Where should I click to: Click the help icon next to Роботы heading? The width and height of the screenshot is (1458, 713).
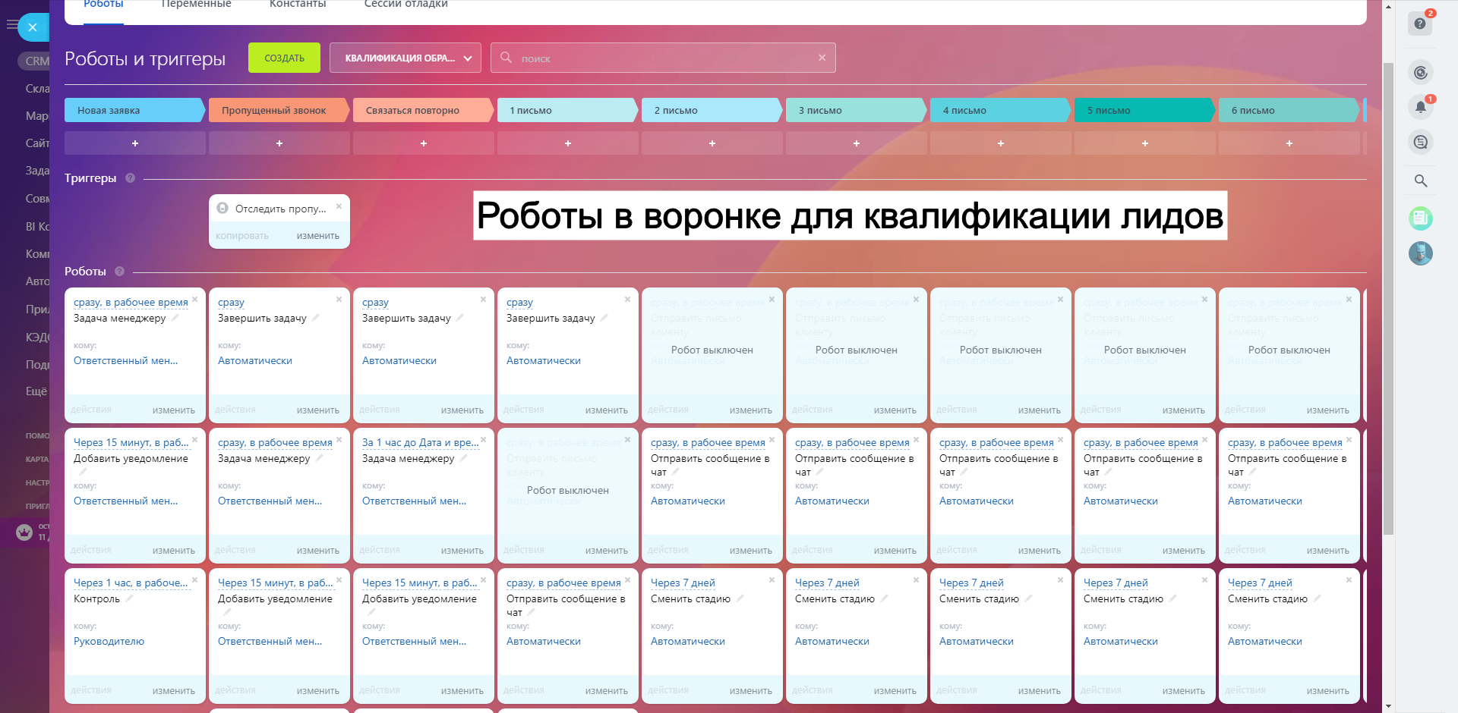point(119,272)
